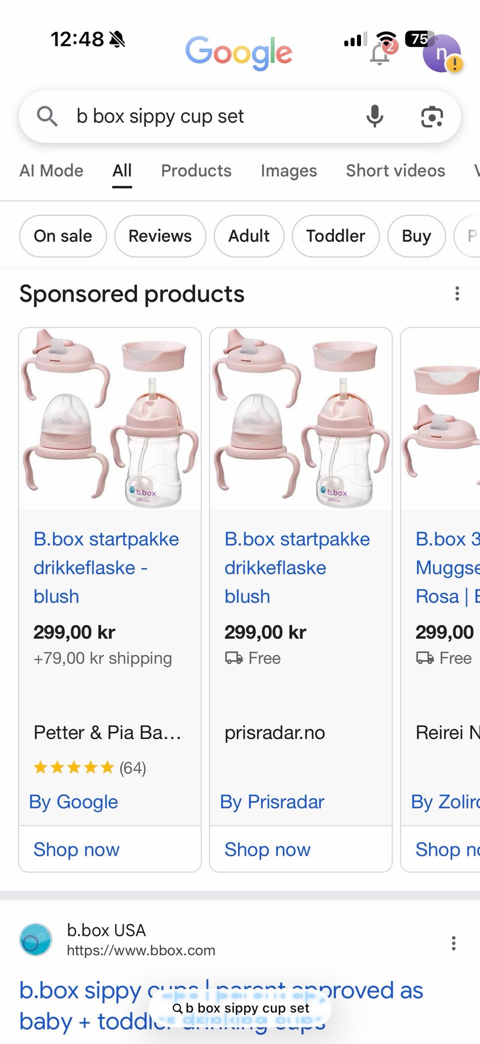Viewport: 480px width, 1044px height.
Task: Open the AI Mode tab
Action: click(x=51, y=171)
